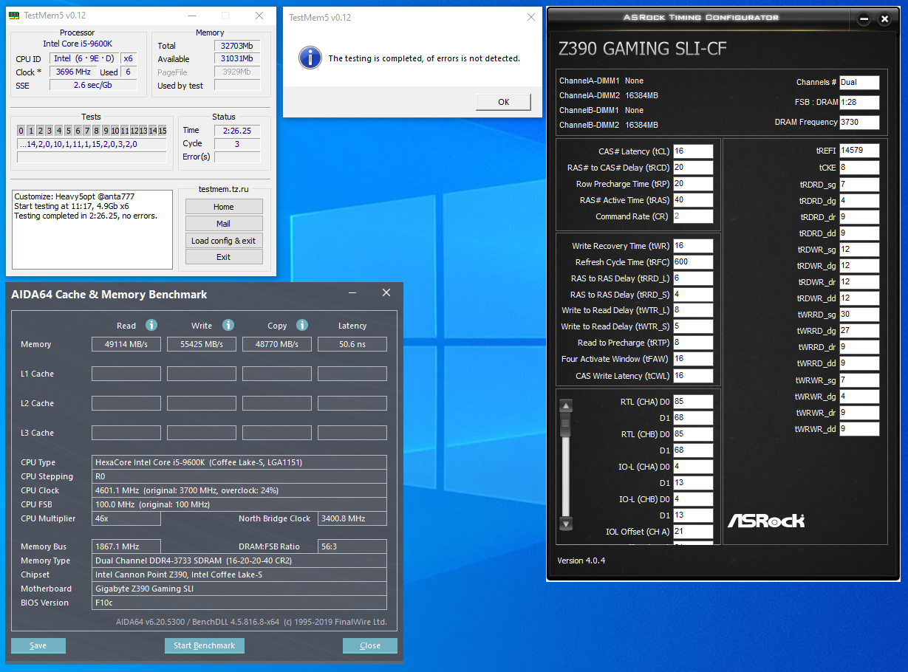This screenshot has width=908, height=672.
Task: Click OK in TestMem5 completion dialog
Action: tap(503, 102)
